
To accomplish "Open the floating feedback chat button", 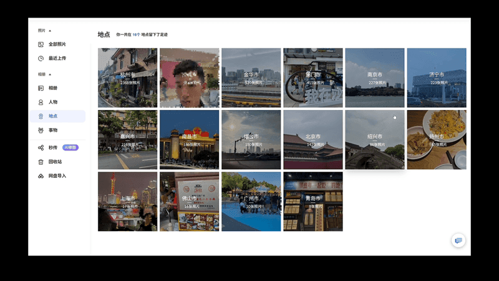I will tap(458, 240).
